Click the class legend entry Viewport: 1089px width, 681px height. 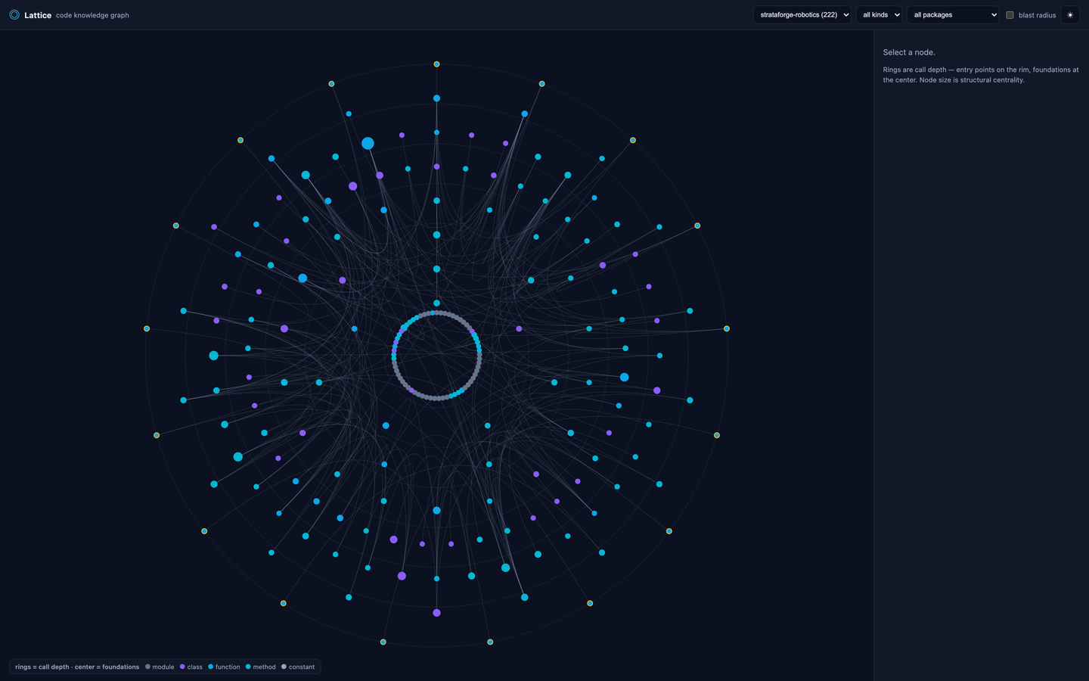pyautogui.click(x=191, y=667)
